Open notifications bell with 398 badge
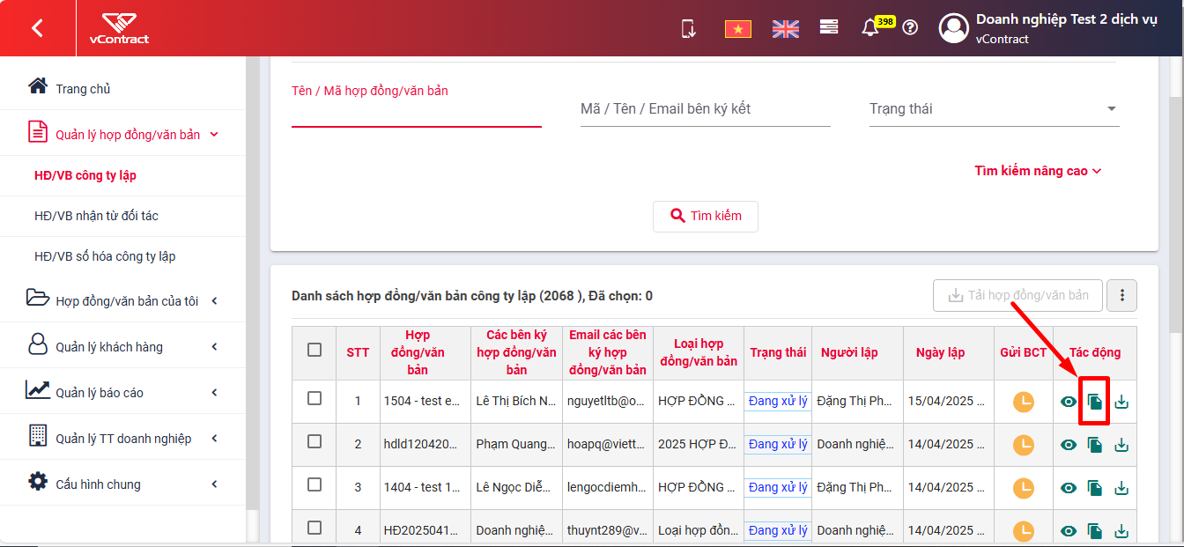This screenshot has width=1184, height=547. 870,28
